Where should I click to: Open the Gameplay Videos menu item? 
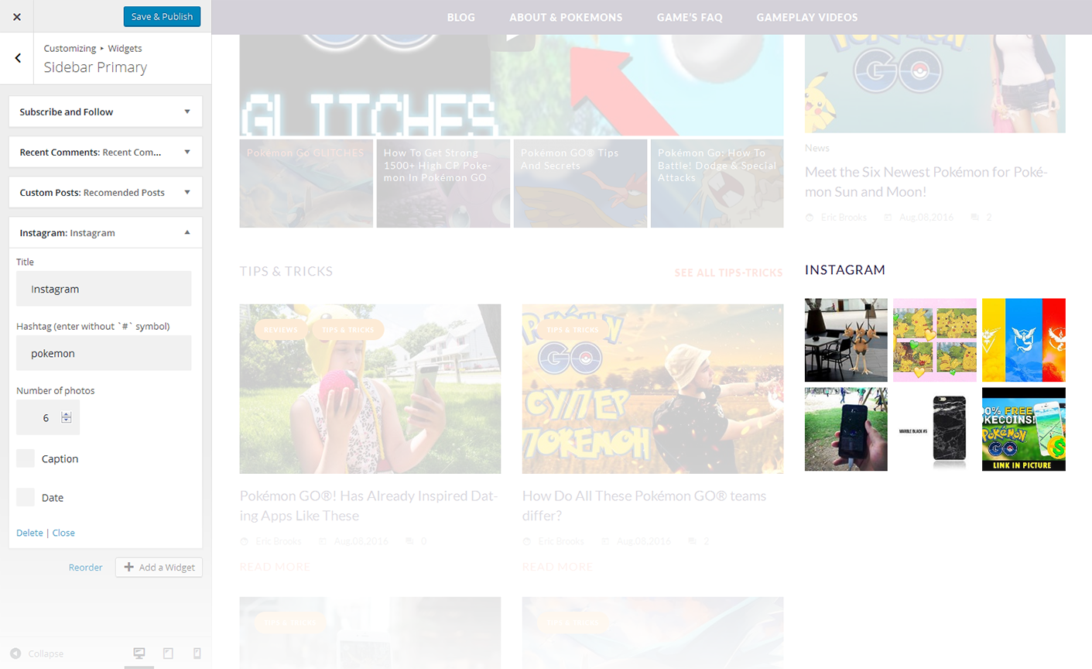806,17
